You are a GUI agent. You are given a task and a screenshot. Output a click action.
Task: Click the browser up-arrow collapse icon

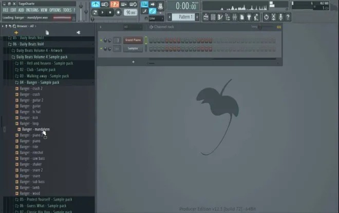click(6, 26)
